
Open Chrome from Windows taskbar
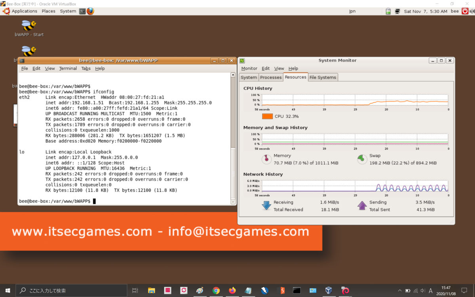(x=216, y=290)
